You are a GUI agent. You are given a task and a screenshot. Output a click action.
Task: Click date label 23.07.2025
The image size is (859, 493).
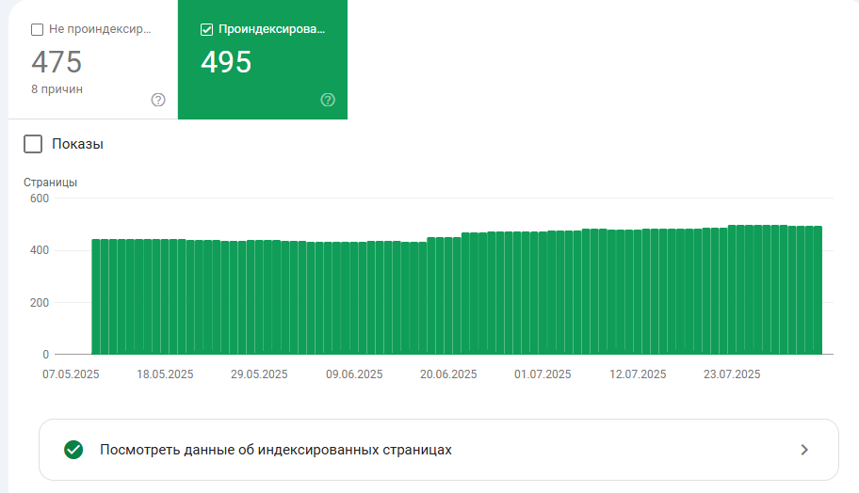click(733, 374)
